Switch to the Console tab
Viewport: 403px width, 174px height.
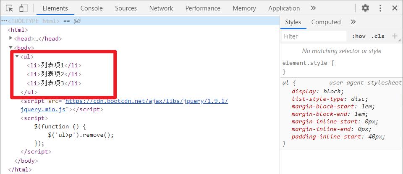tap(92, 8)
